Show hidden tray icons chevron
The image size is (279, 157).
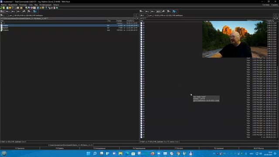click(214, 154)
